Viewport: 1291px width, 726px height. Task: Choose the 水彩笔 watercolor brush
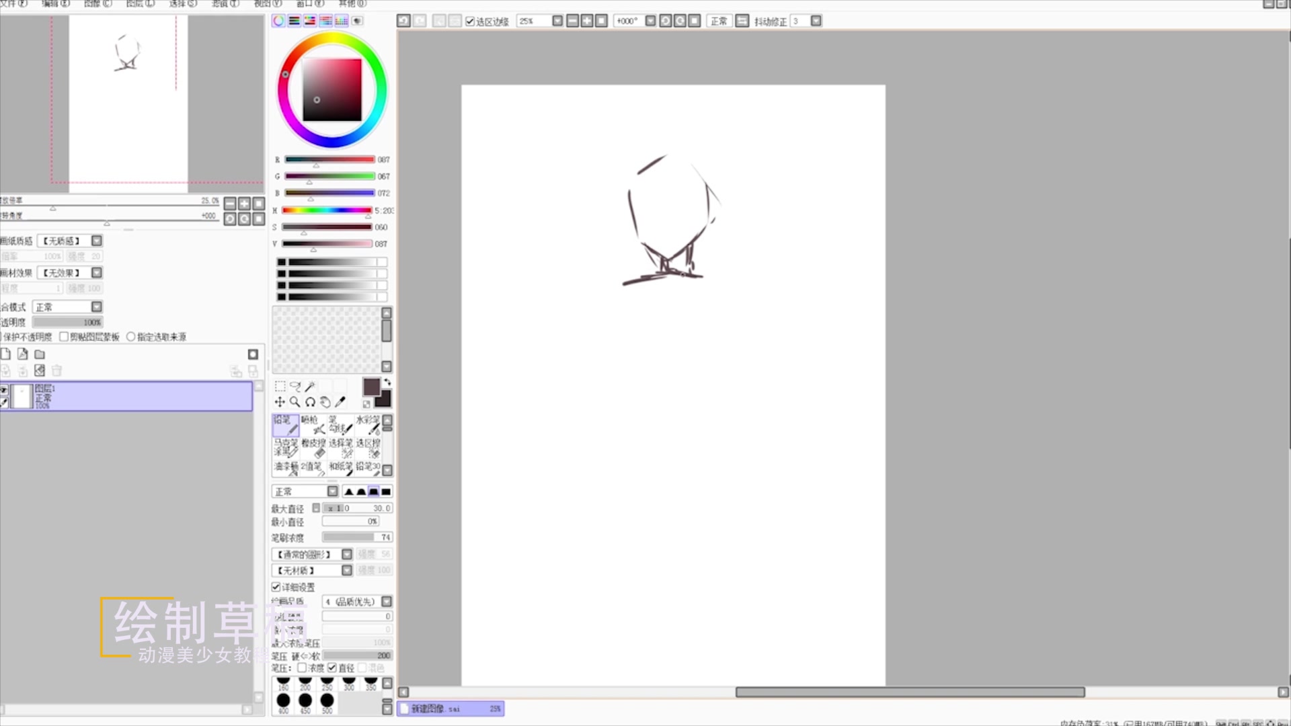(x=368, y=424)
